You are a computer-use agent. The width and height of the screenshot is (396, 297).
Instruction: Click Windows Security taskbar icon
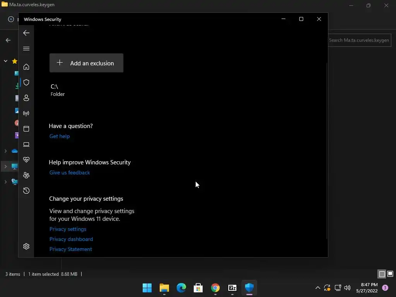coord(249,288)
